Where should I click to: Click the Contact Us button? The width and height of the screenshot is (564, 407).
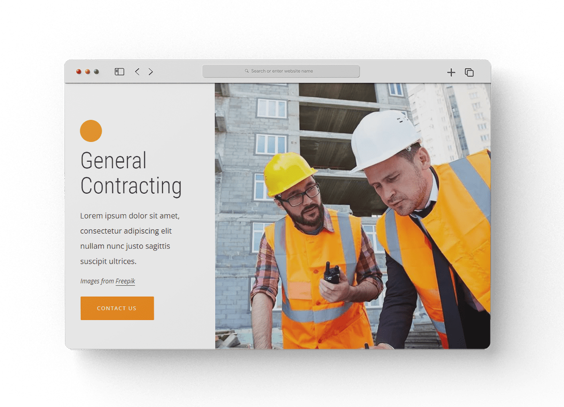click(x=117, y=308)
